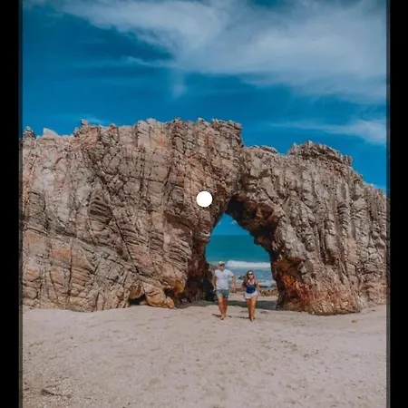Click the man's cap
The width and height of the screenshot is (408, 408).
(x=221, y=263)
